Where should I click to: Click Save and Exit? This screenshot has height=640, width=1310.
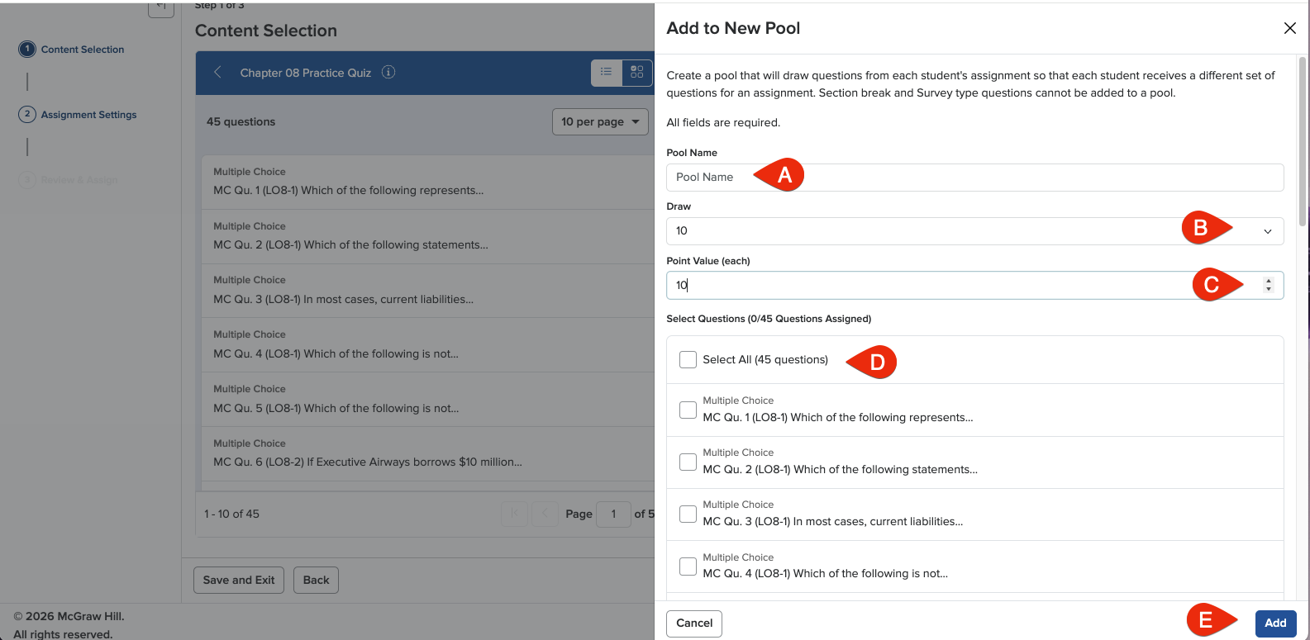[x=239, y=580]
